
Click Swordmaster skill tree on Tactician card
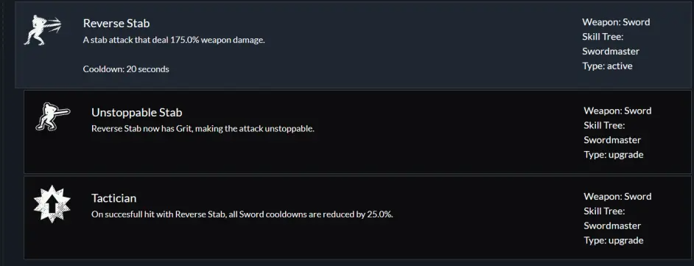click(x=612, y=225)
